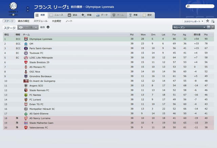Click the minus button next to season selector
Screen dimensions: 217x148
(x=209, y=27)
